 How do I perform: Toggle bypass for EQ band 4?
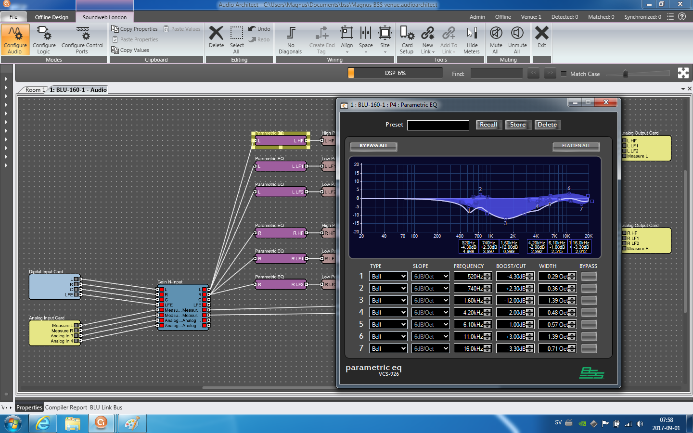(x=589, y=312)
